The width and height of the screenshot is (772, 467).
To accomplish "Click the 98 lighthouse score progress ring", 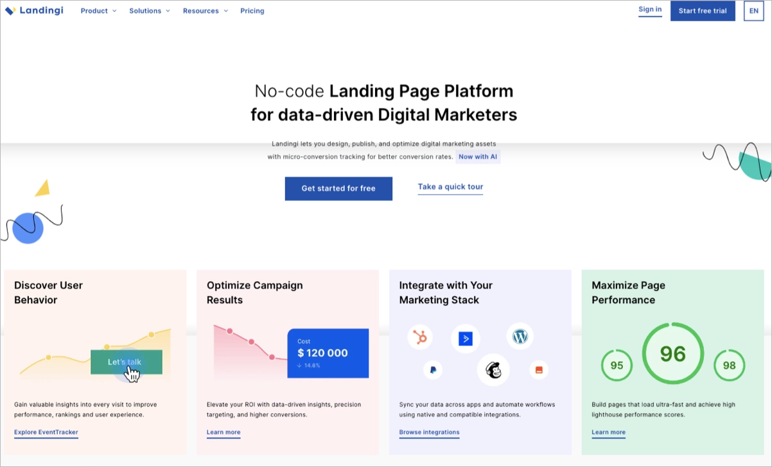I will (730, 365).
